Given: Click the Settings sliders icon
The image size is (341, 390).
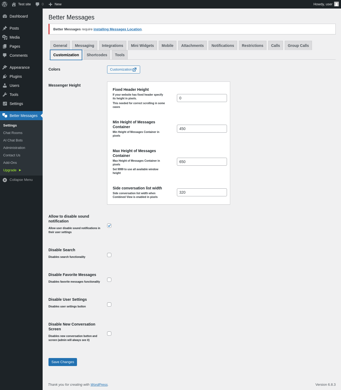Looking at the screenshot, I should 5,104.
